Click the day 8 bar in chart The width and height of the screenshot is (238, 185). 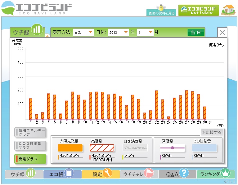(x=73, y=106)
